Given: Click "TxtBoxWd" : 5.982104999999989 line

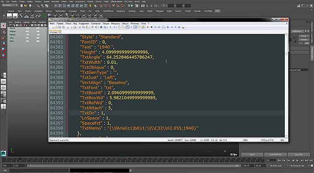Looking at the screenshot, I should point(118,98).
